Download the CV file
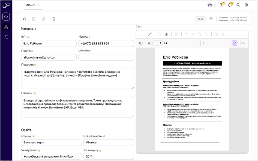 click(167, 34)
